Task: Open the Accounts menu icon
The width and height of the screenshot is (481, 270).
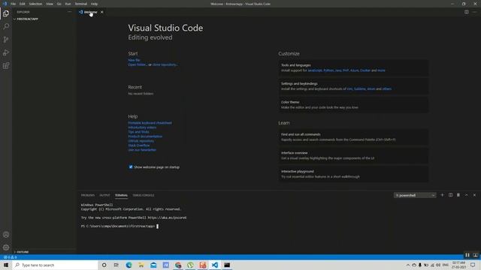Action: click(6, 235)
